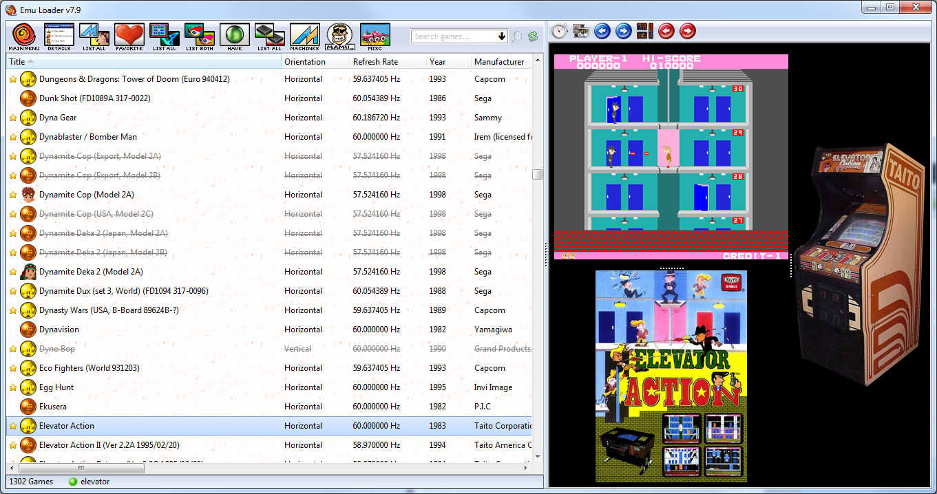Toggle favorite star on Dynamite Dux row
The image size is (937, 494).
12,291
